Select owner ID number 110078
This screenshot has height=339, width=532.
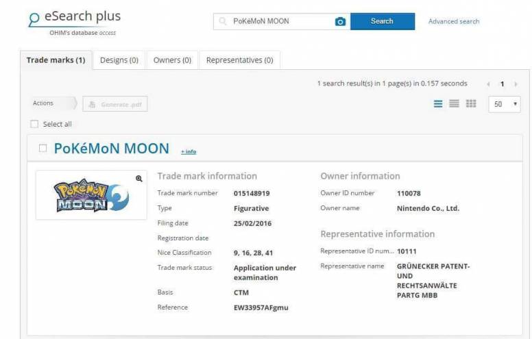pyautogui.click(x=409, y=194)
